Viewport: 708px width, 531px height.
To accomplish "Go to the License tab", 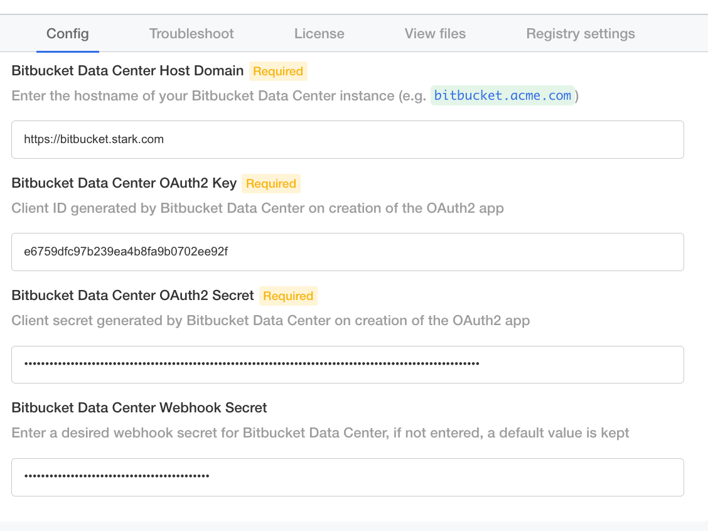I will [x=319, y=34].
